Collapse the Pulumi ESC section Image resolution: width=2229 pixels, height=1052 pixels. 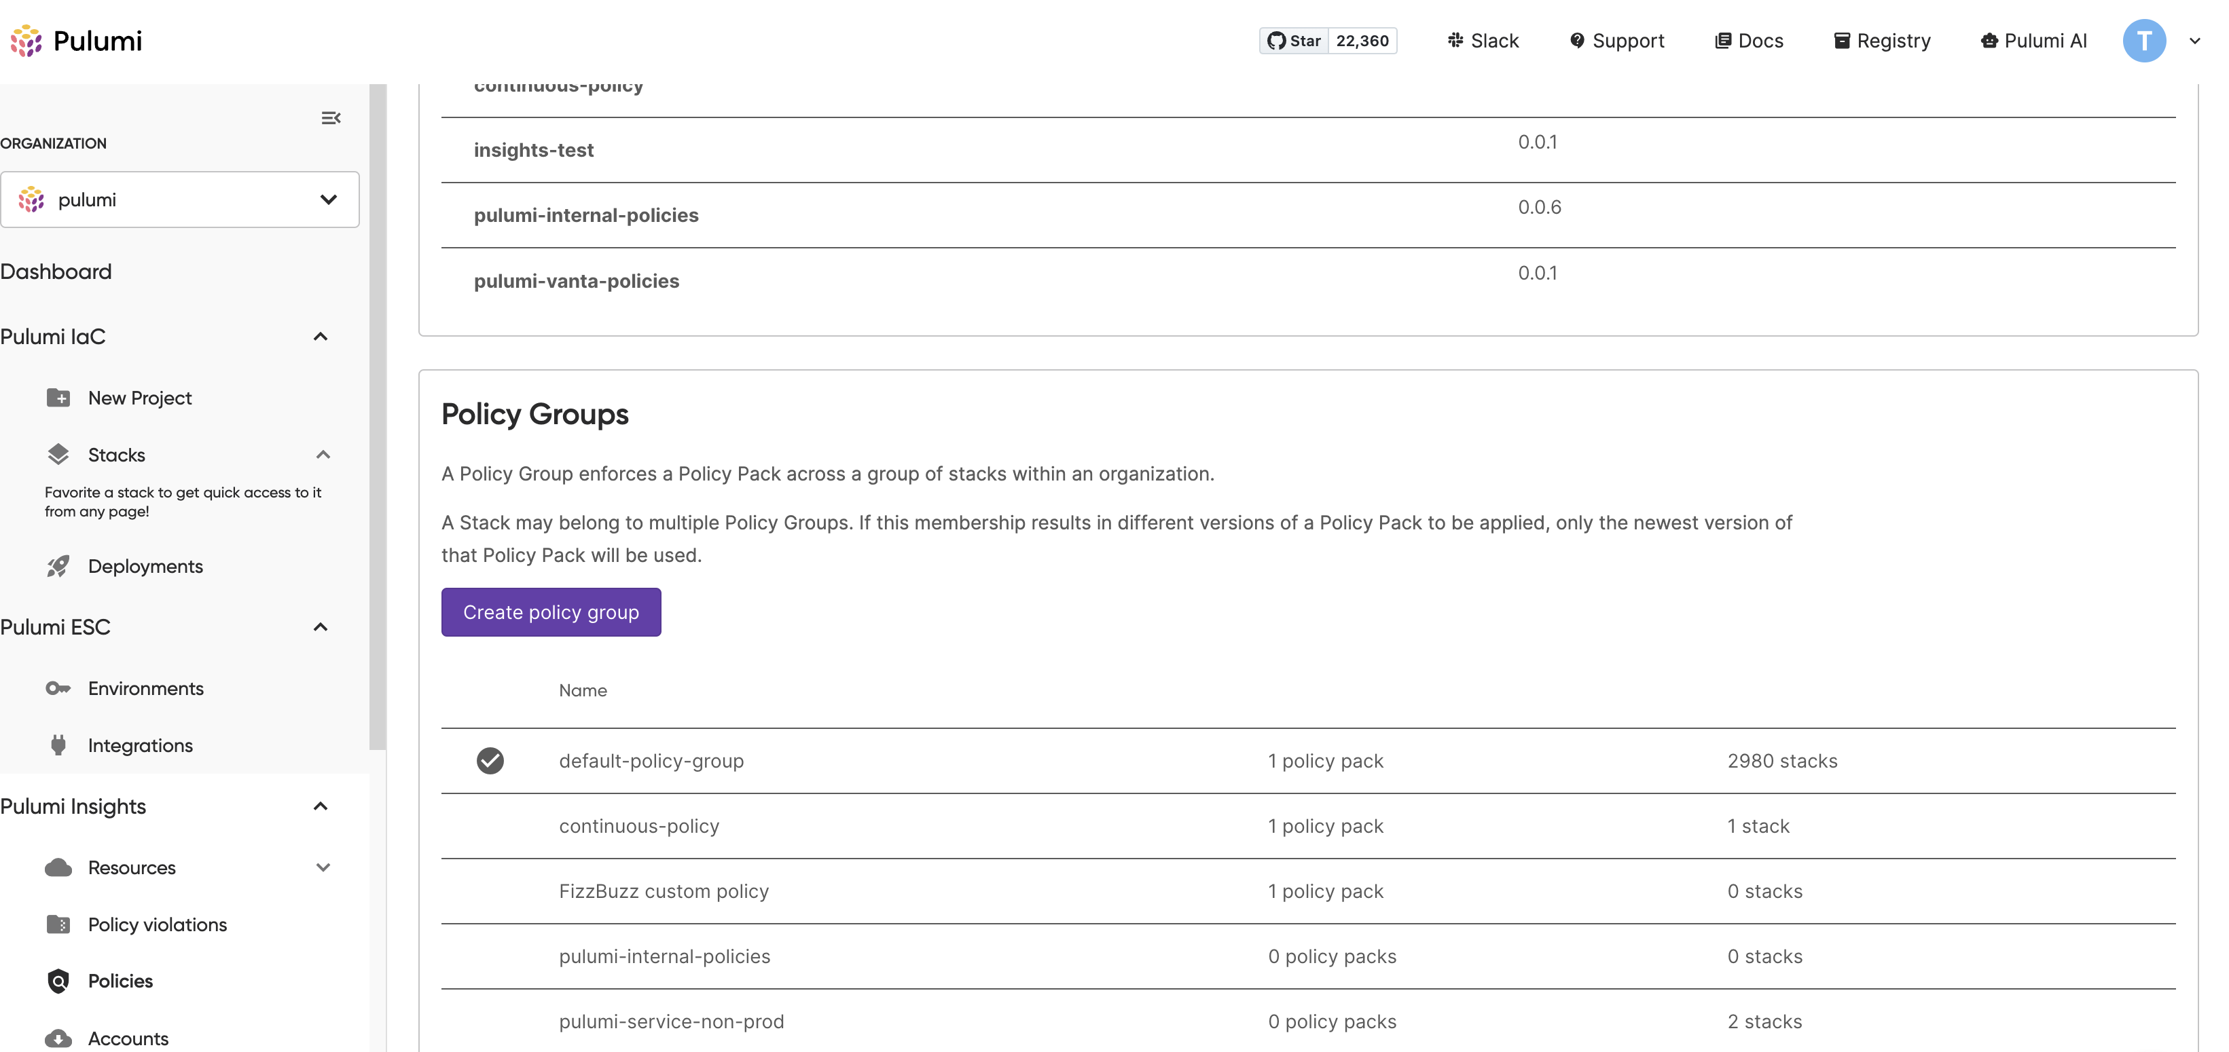pyautogui.click(x=320, y=626)
